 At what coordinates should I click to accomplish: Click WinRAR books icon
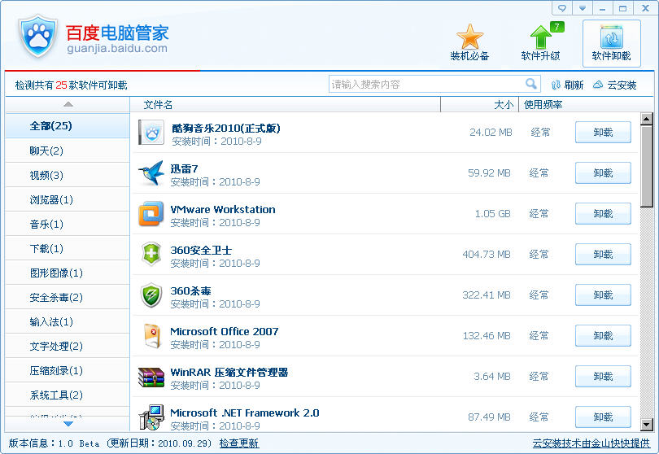click(x=151, y=377)
